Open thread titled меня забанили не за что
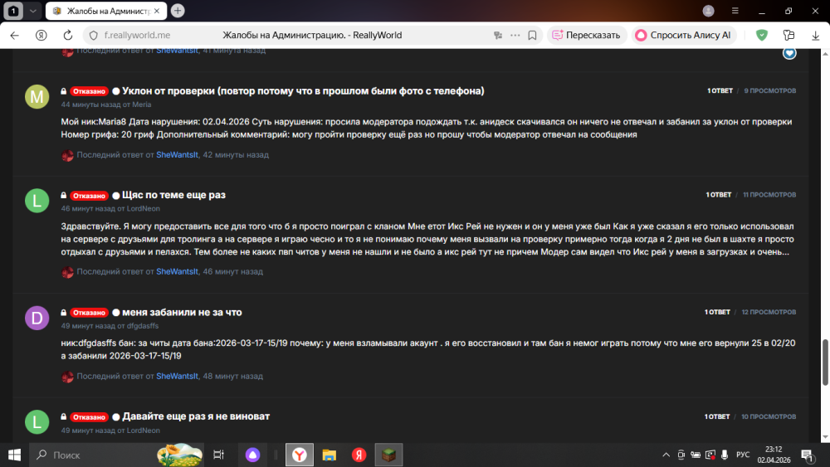The width and height of the screenshot is (830, 467). [x=182, y=312]
